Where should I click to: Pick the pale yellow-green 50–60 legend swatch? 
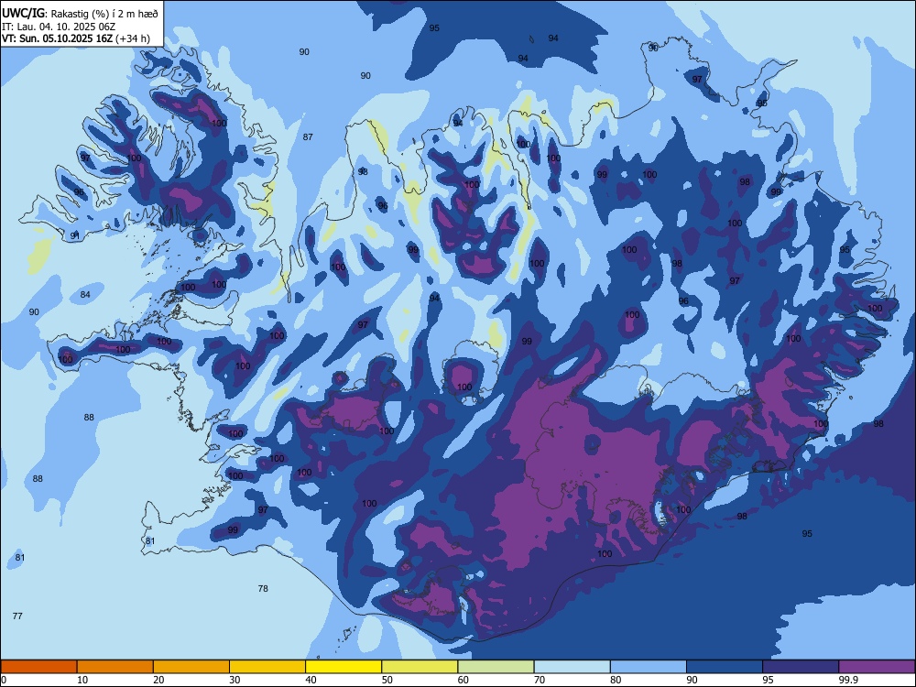[x=420, y=667]
